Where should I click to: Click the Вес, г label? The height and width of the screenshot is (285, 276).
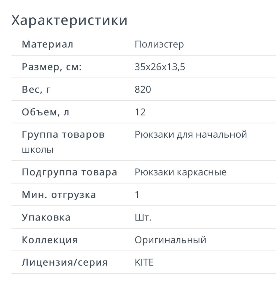36,89
